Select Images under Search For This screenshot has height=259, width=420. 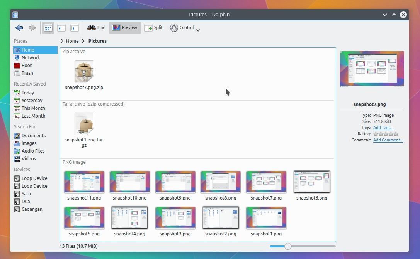tap(29, 143)
